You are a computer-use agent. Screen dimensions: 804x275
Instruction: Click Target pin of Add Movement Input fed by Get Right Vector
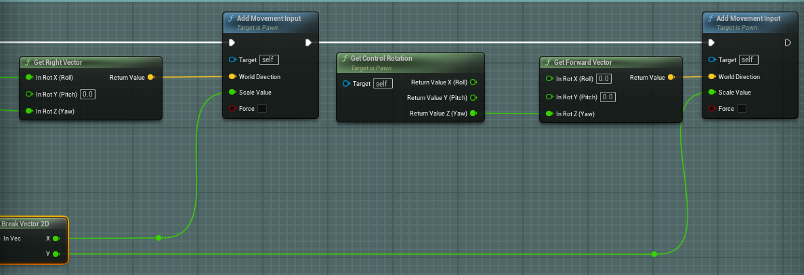(232, 60)
